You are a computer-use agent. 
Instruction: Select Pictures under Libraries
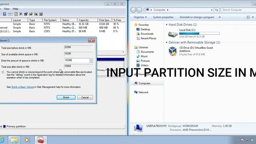[x=145, y=61]
